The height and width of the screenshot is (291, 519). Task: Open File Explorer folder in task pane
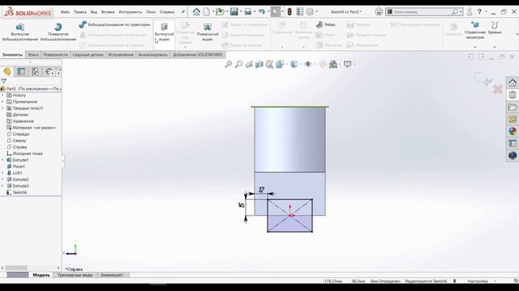pyautogui.click(x=513, y=108)
